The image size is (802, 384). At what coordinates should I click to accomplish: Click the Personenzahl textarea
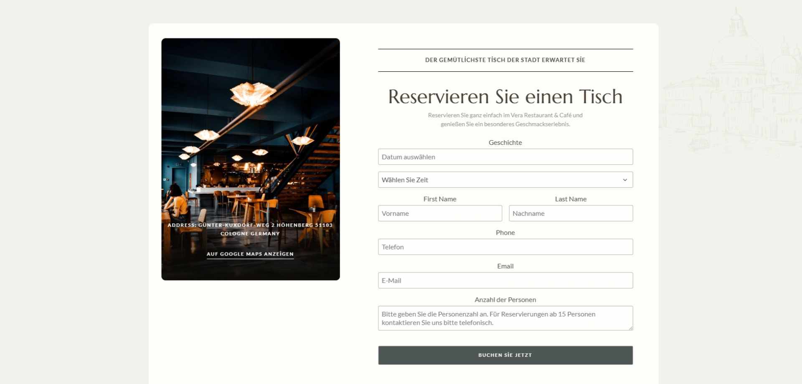tap(505, 318)
